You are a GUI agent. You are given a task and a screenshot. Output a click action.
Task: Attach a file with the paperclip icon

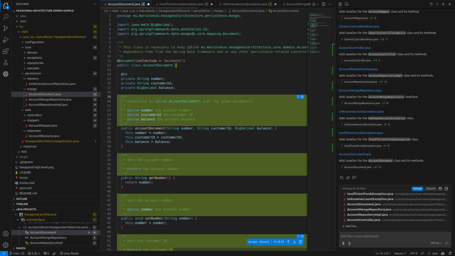343,243
